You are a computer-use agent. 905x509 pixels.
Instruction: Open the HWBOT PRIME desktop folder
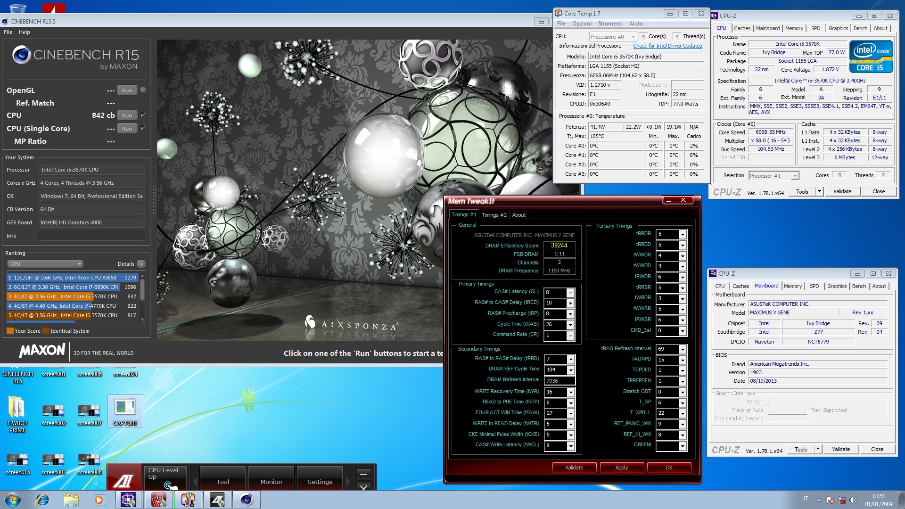pyautogui.click(x=17, y=413)
